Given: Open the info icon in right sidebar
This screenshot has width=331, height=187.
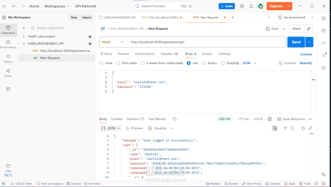Looking at the screenshot, I should click(324, 68).
